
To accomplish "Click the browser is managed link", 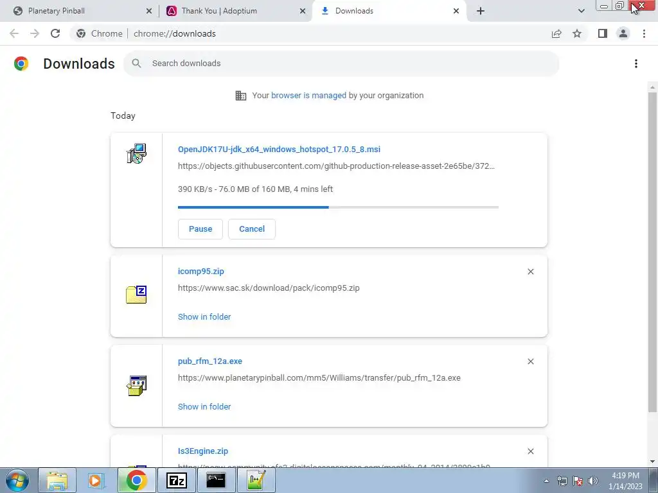I will point(308,96).
